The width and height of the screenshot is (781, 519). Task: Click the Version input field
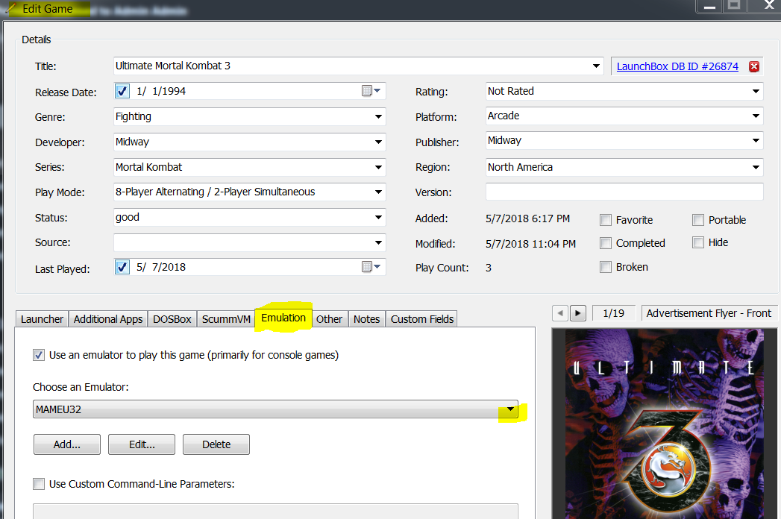tap(624, 192)
